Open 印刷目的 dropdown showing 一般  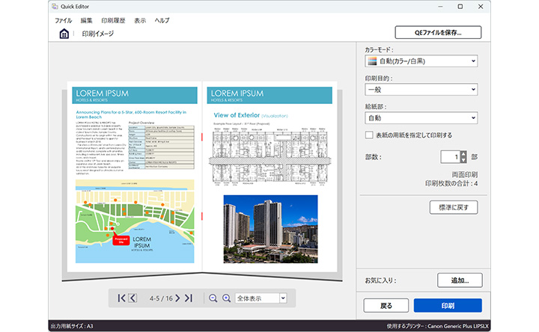[x=421, y=90]
